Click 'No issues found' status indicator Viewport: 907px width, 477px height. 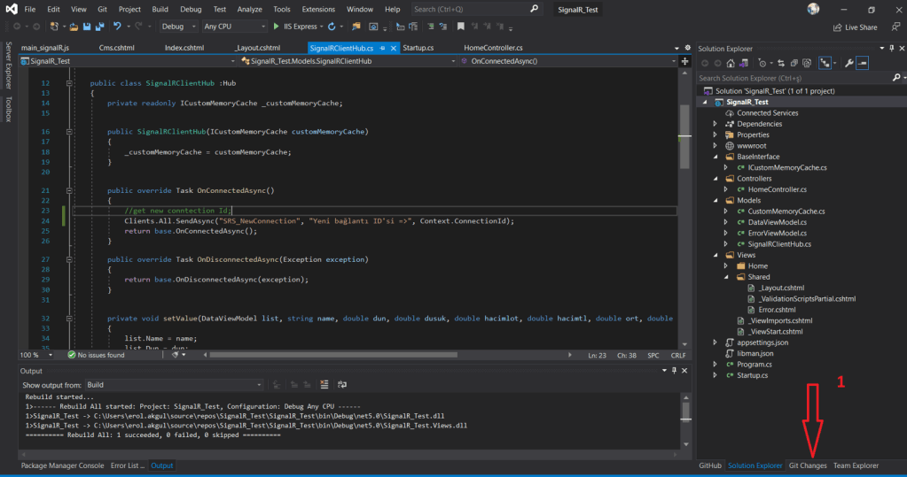click(x=99, y=355)
